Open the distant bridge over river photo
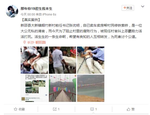Image resolution: width=150 pixels, height=115 pixels. [91, 88]
